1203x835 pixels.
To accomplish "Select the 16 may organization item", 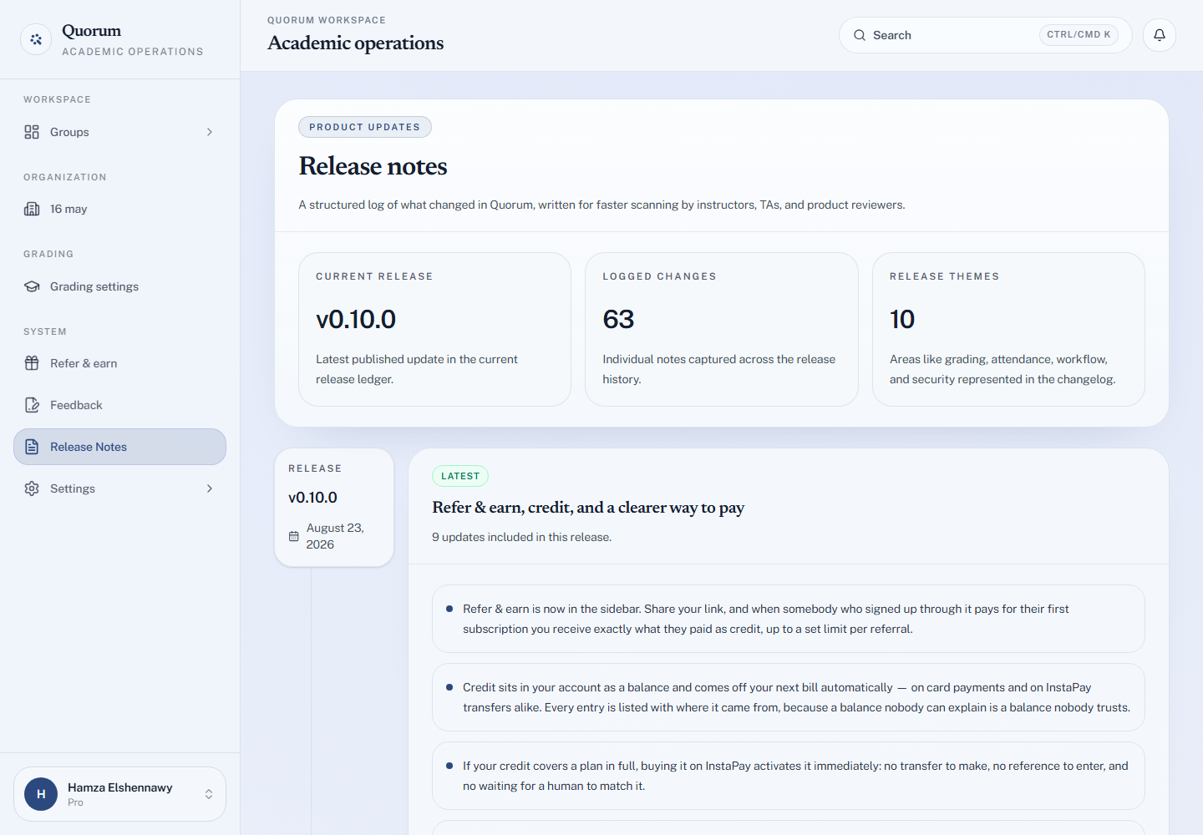I will click(119, 209).
